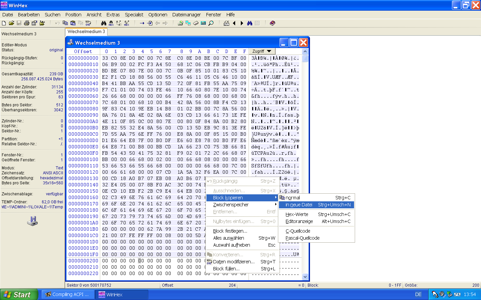Click the help book icon
Viewport: 481px width, 300px height.
(273, 23)
